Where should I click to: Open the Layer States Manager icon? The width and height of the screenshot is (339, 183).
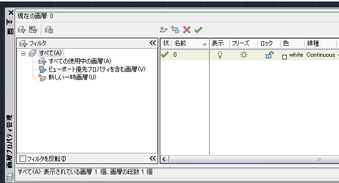point(49,30)
